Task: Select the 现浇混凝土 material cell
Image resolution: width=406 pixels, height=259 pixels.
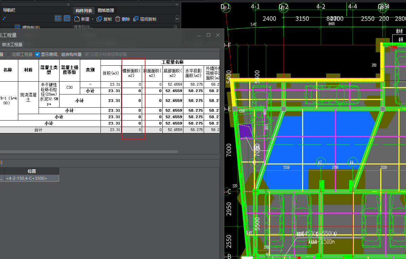Action: (28, 98)
